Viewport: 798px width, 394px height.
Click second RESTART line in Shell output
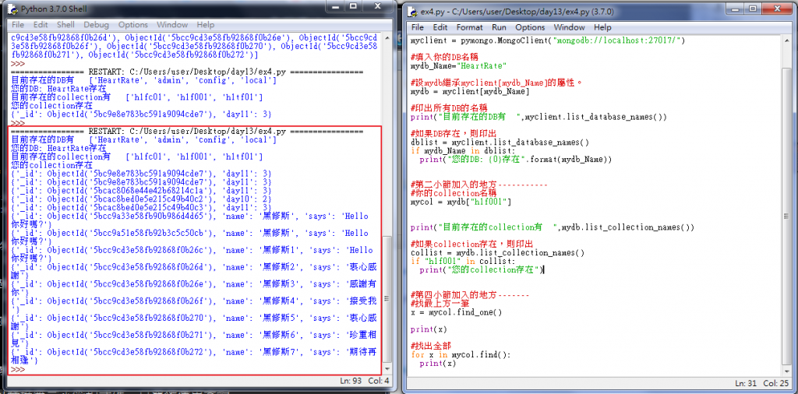[x=187, y=131]
